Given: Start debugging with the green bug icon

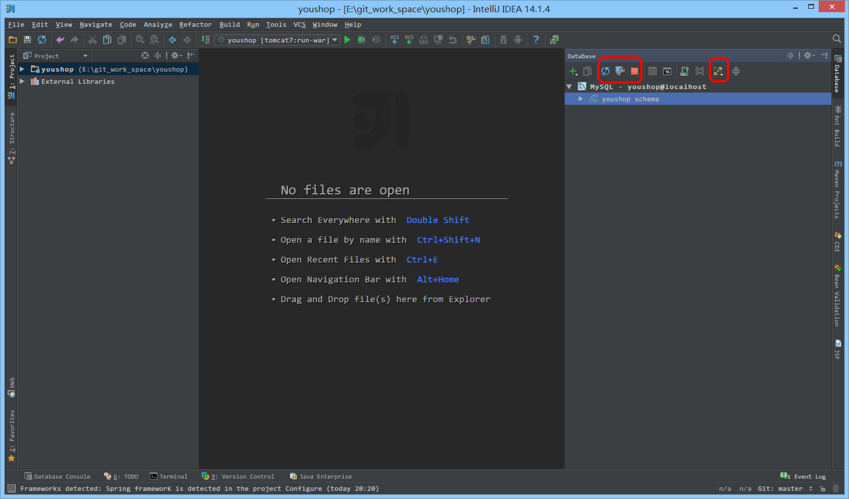Looking at the screenshot, I should tap(362, 40).
